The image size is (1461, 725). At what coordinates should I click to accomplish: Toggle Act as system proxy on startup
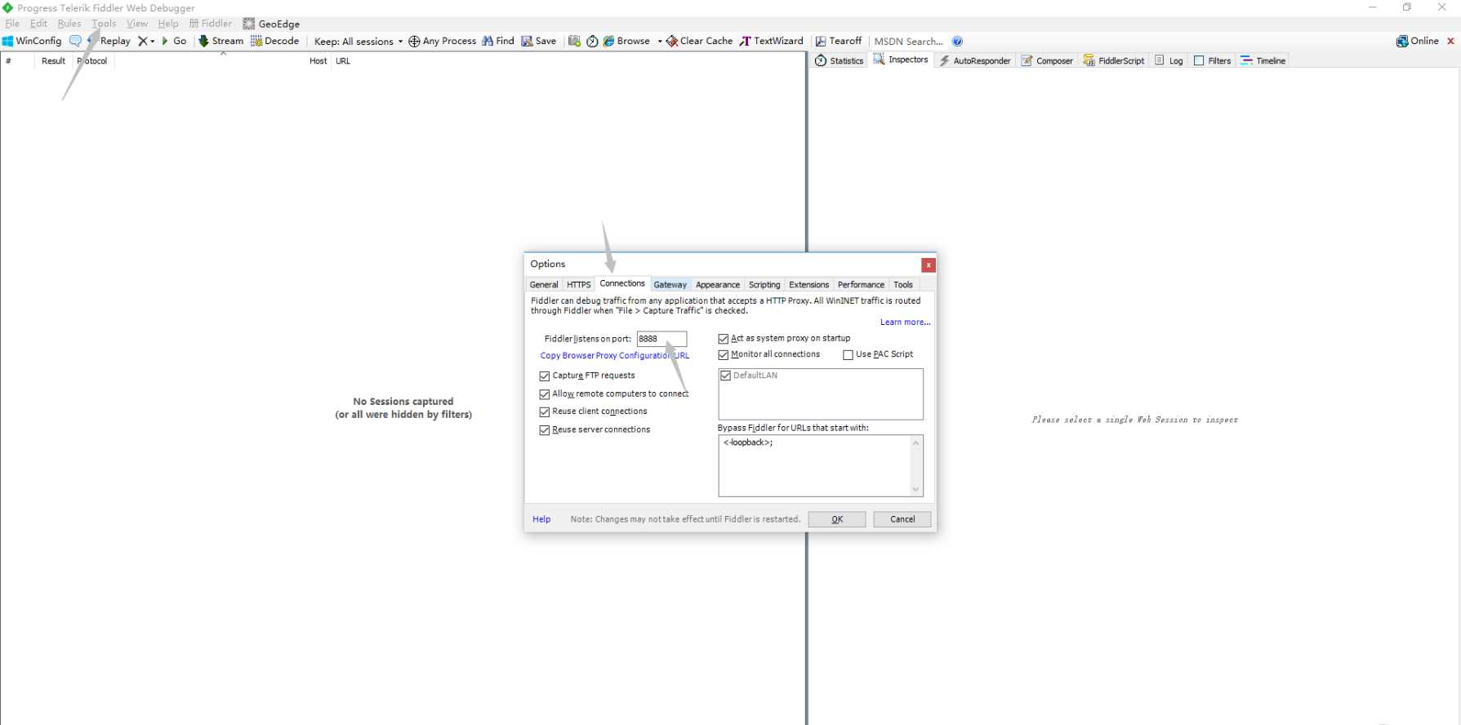723,339
